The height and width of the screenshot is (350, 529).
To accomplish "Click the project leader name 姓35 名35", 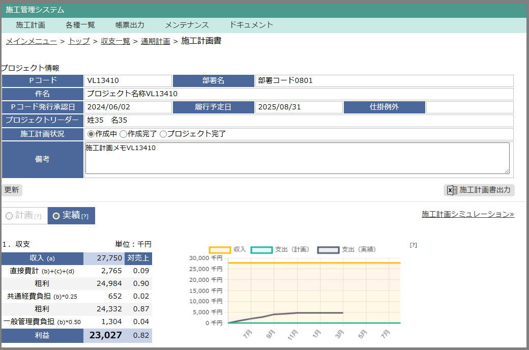I will [x=107, y=121].
